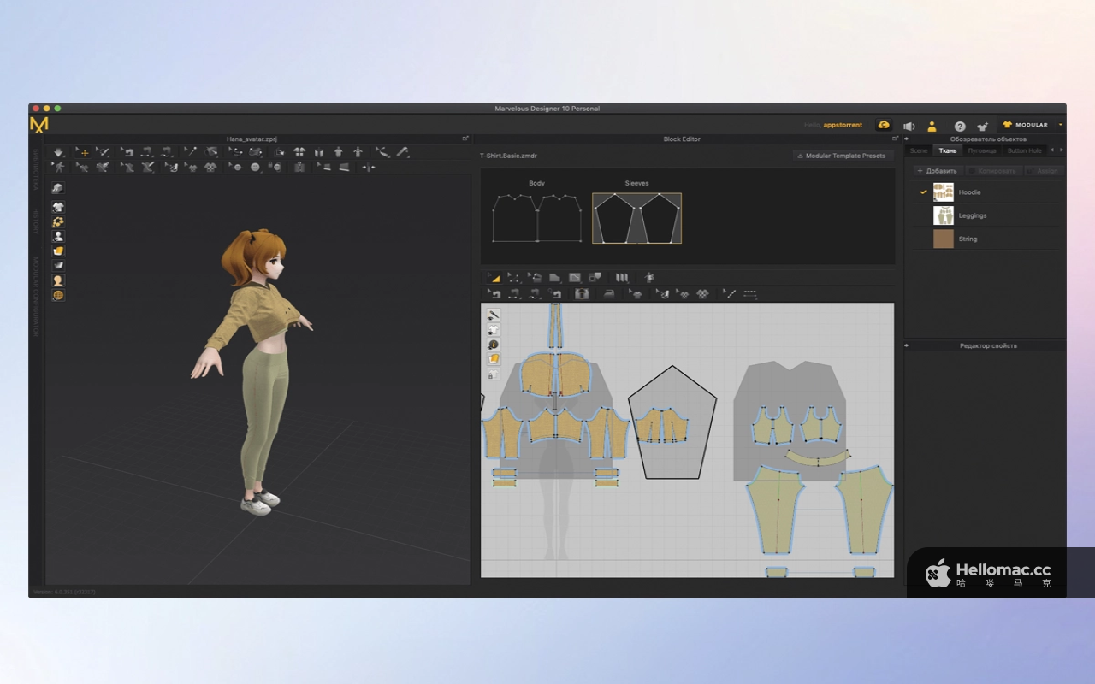
Task: Select the locked buttonhole tool
Action: (x=275, y=168)
